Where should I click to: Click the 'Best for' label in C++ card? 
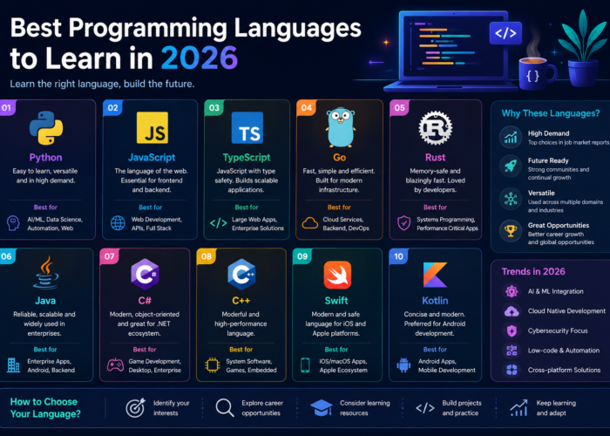click(241, 349)
